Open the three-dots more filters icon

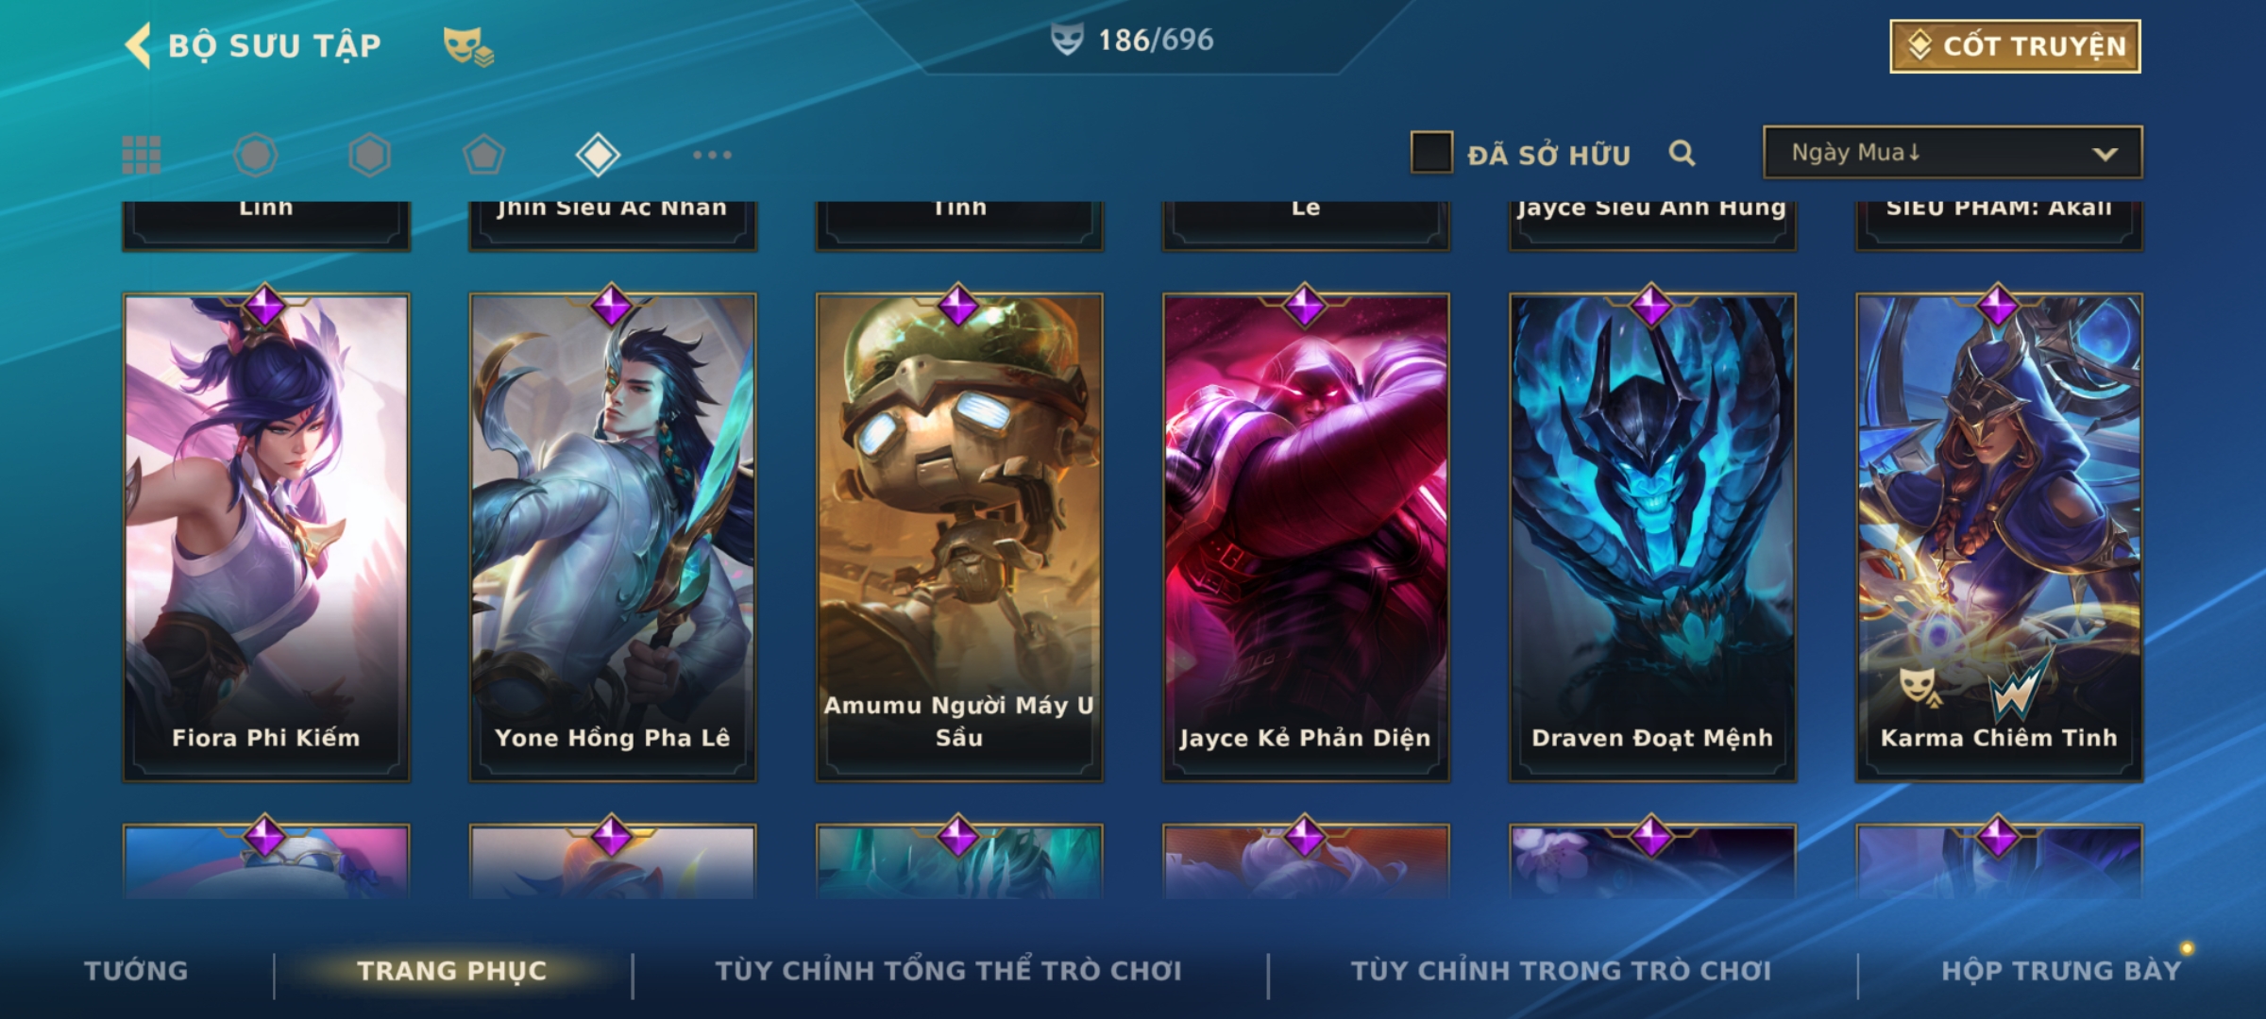pyautogui.click(x=712, y=155)
